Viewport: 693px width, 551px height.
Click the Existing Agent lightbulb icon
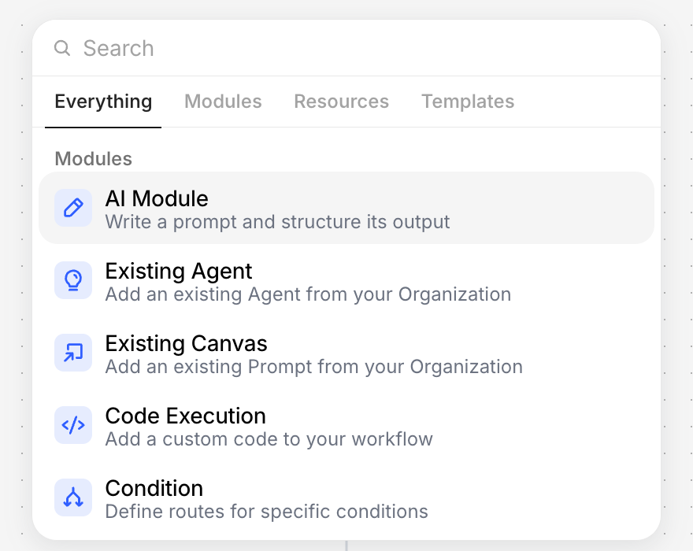tap(73, 280)
